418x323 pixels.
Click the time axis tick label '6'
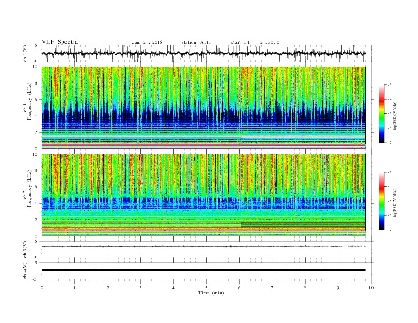pyautogui.click(x=239, y=288)
